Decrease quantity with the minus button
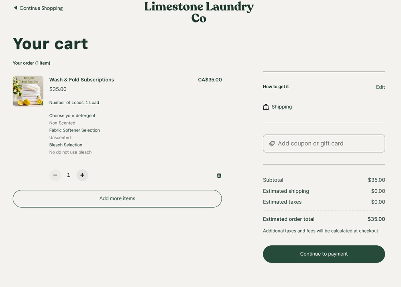This screenshot has height=287, width=401. click(55, 175)
